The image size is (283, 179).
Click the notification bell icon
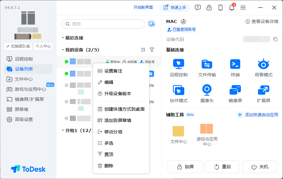point(232,8)
